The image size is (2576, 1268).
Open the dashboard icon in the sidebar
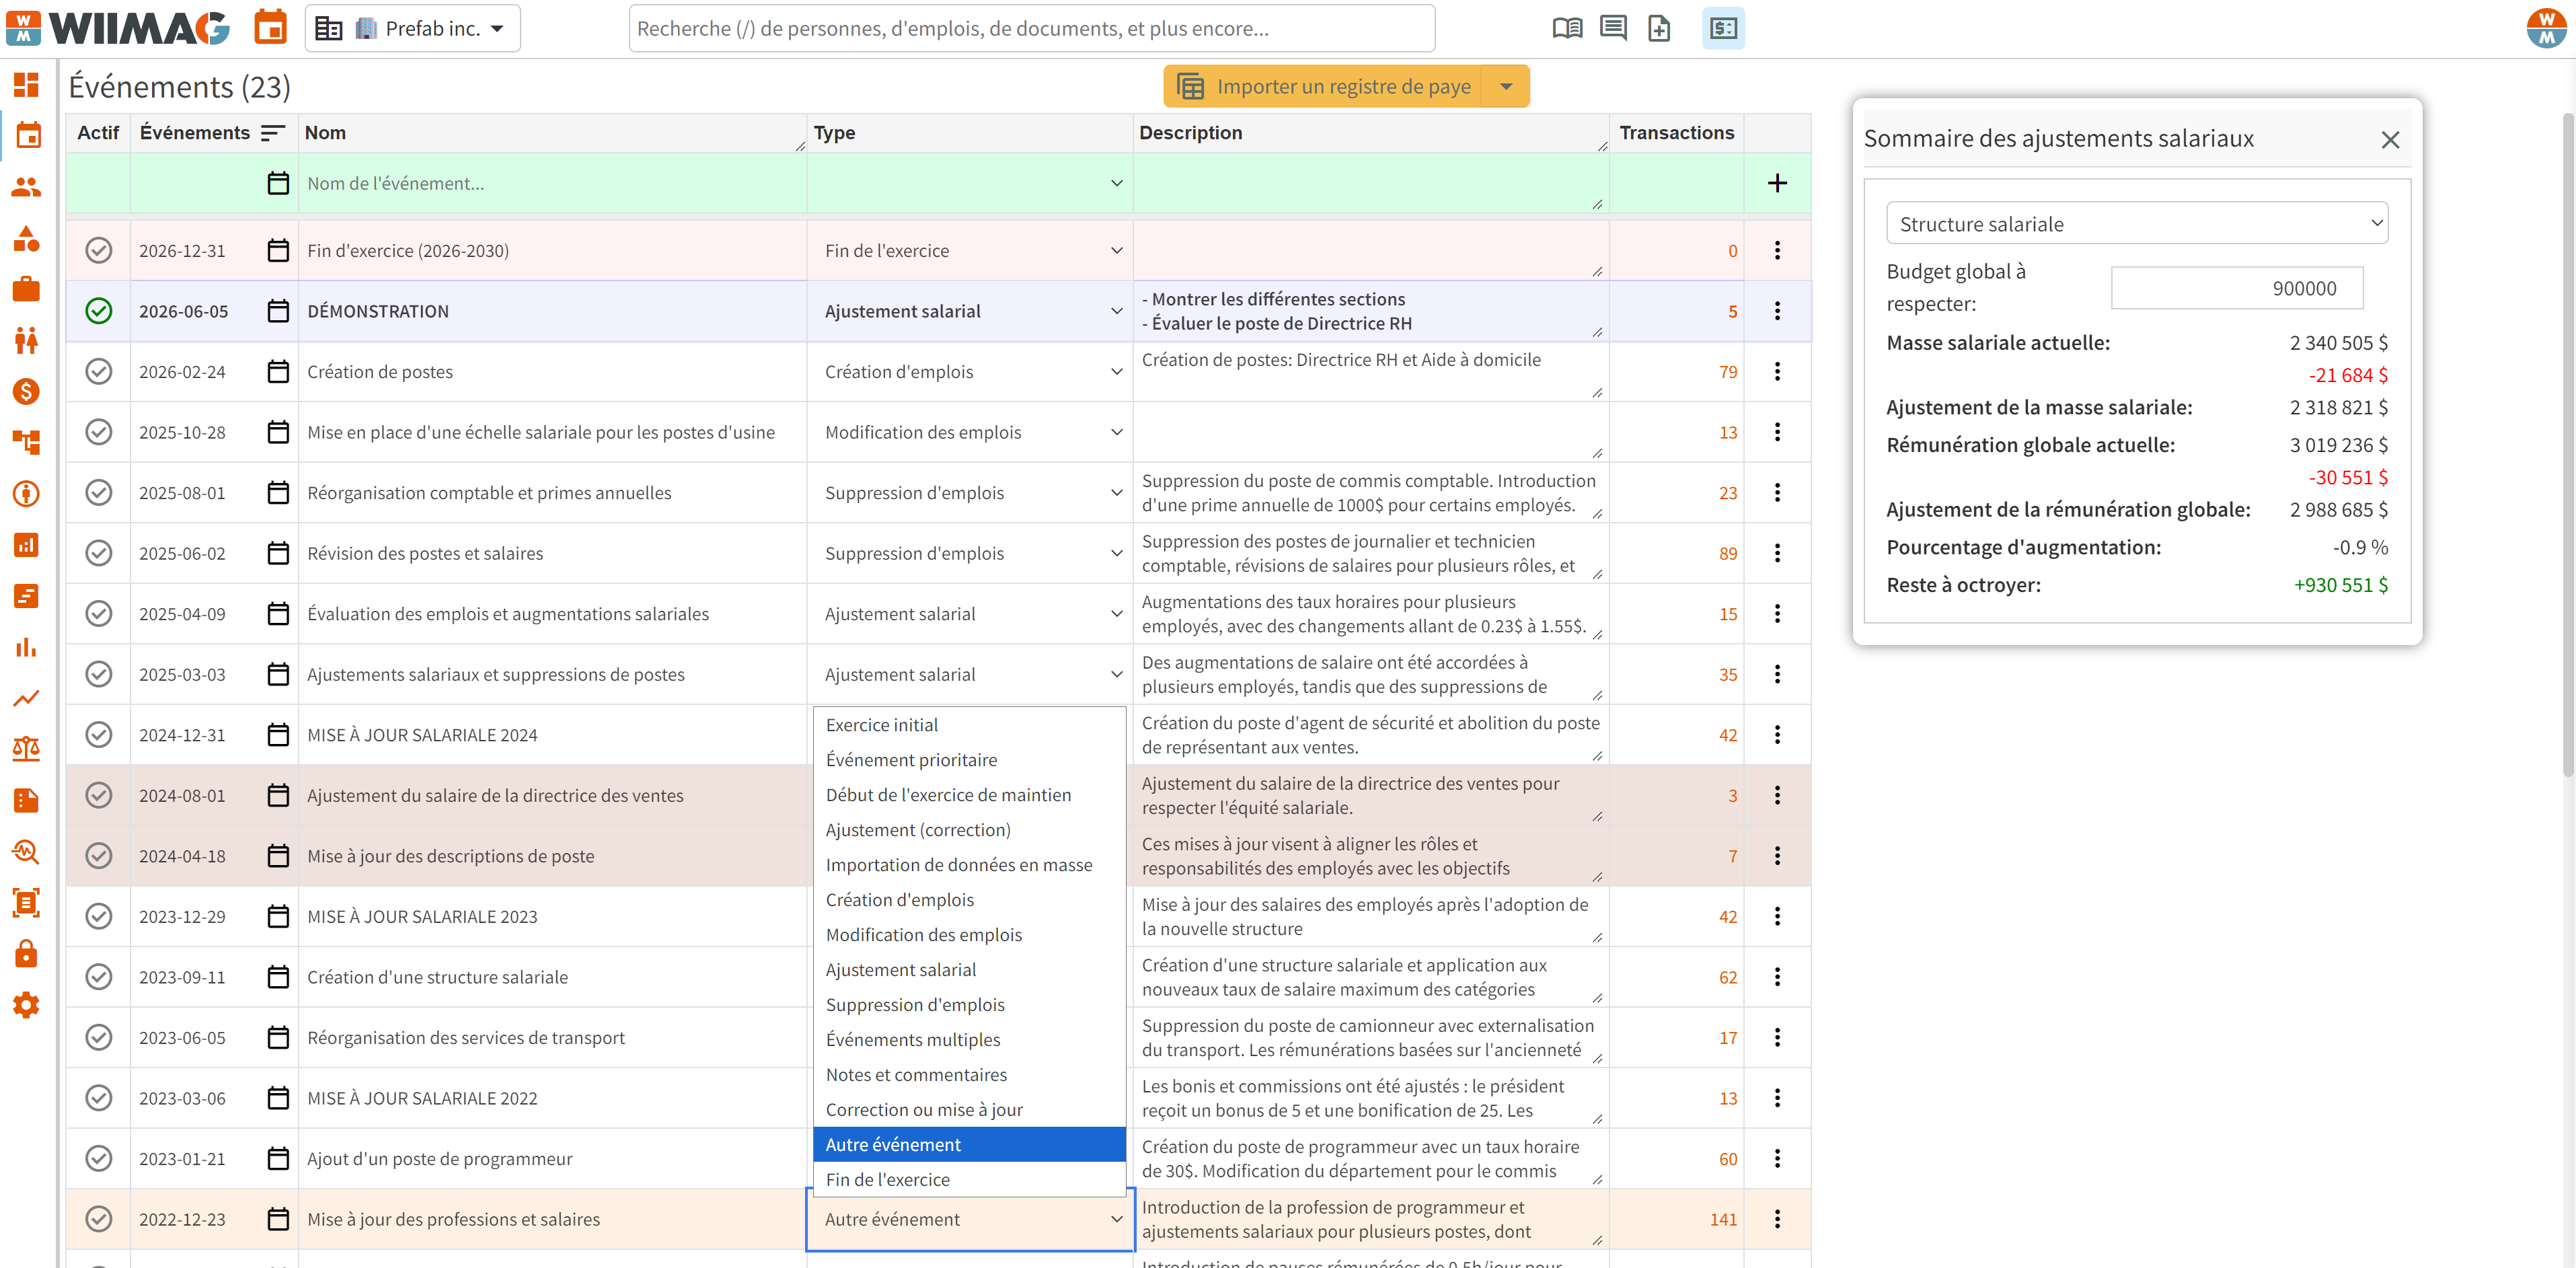coord(26,85)
